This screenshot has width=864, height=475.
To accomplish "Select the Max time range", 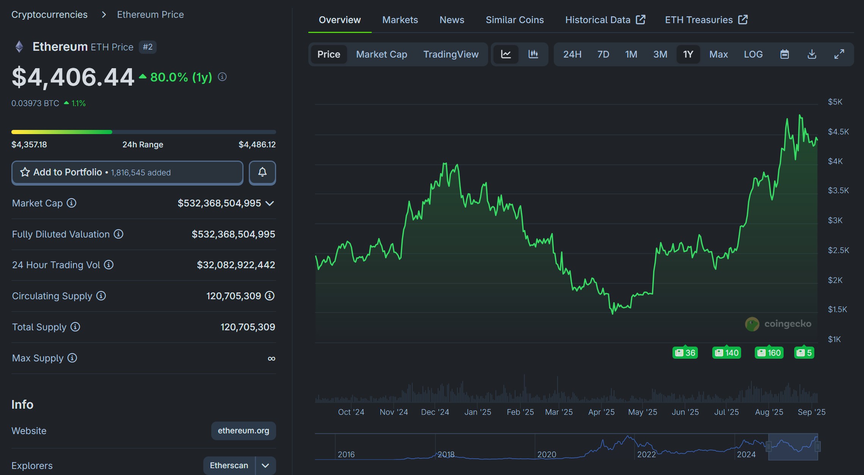I will [x=718, y=54].
